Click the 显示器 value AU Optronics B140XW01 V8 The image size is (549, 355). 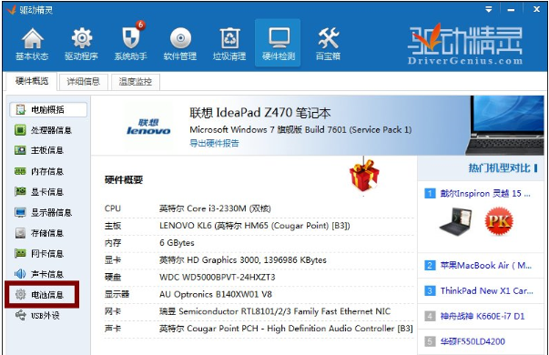tap(216, 294)
